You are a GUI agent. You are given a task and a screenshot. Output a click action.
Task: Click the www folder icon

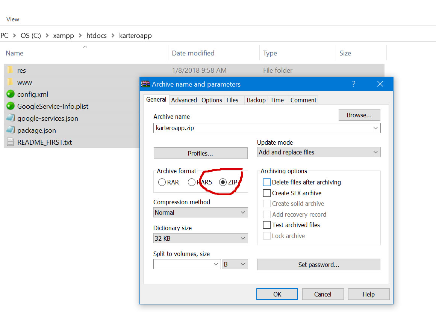(x=10, y=82)
